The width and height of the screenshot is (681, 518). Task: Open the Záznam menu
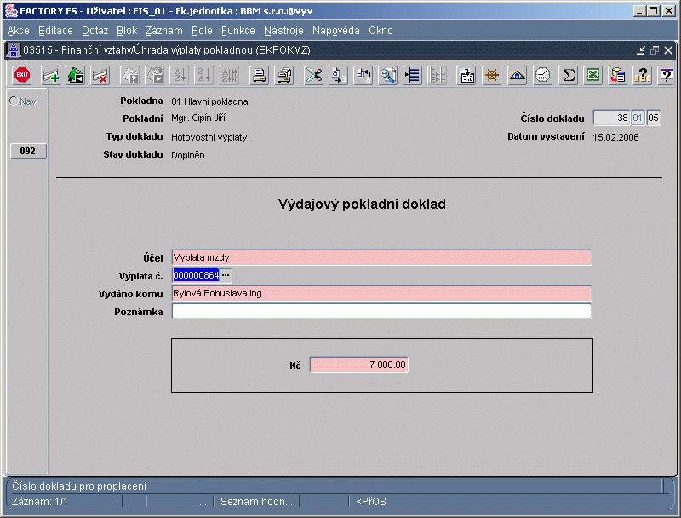tap(164, 31)
